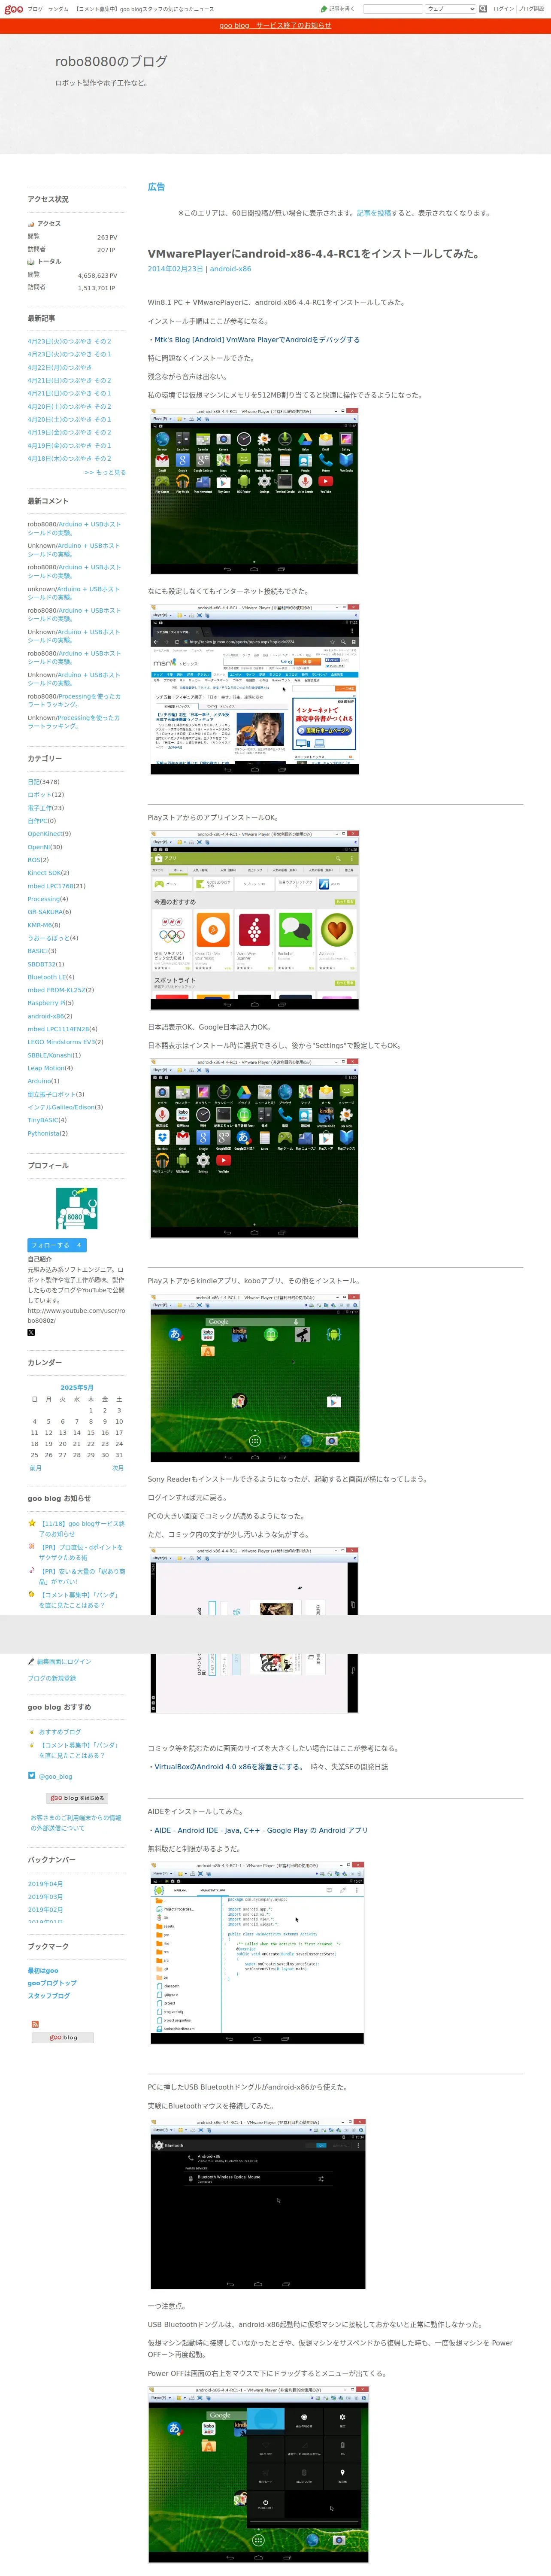
Task: Open the おすすめブログ link
Action: click(x=60, y=1732)
